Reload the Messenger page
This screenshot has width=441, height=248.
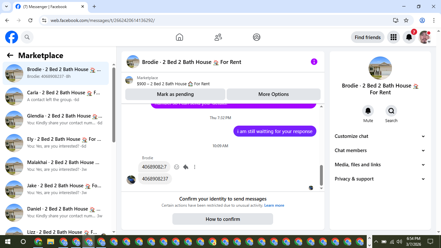30,20
